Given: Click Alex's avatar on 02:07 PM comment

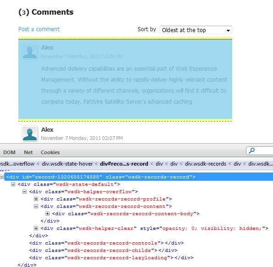Looking at the screenshot, I should click(30, 133).
